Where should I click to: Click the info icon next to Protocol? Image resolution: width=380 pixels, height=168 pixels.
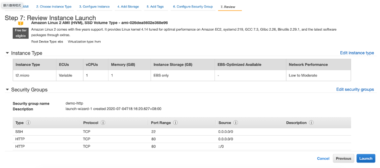click(x=103, y=123)
